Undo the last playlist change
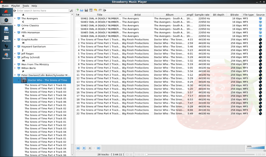Viewport: 266px width, 157px height. click(95, 10)
